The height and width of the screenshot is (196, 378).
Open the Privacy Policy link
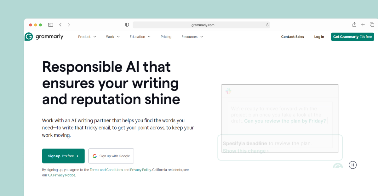click(x=141, y=170)
